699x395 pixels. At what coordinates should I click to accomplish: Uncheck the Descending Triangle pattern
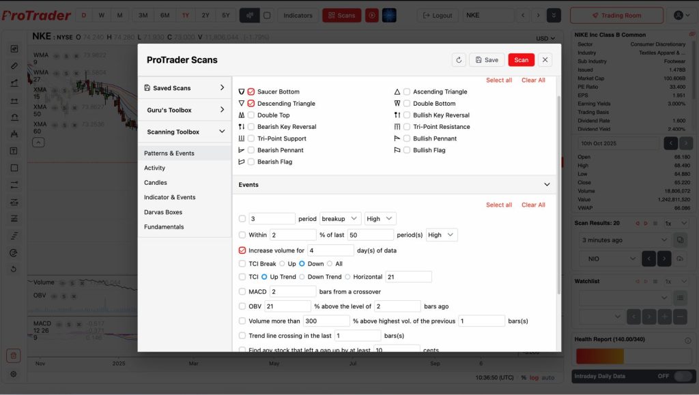pyautogui.click(x=251, y=103)
